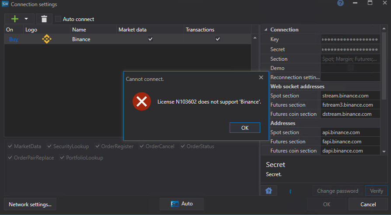Click the On column header
Viewport: 391px width, 215px height.
click(x=14, y=30)
